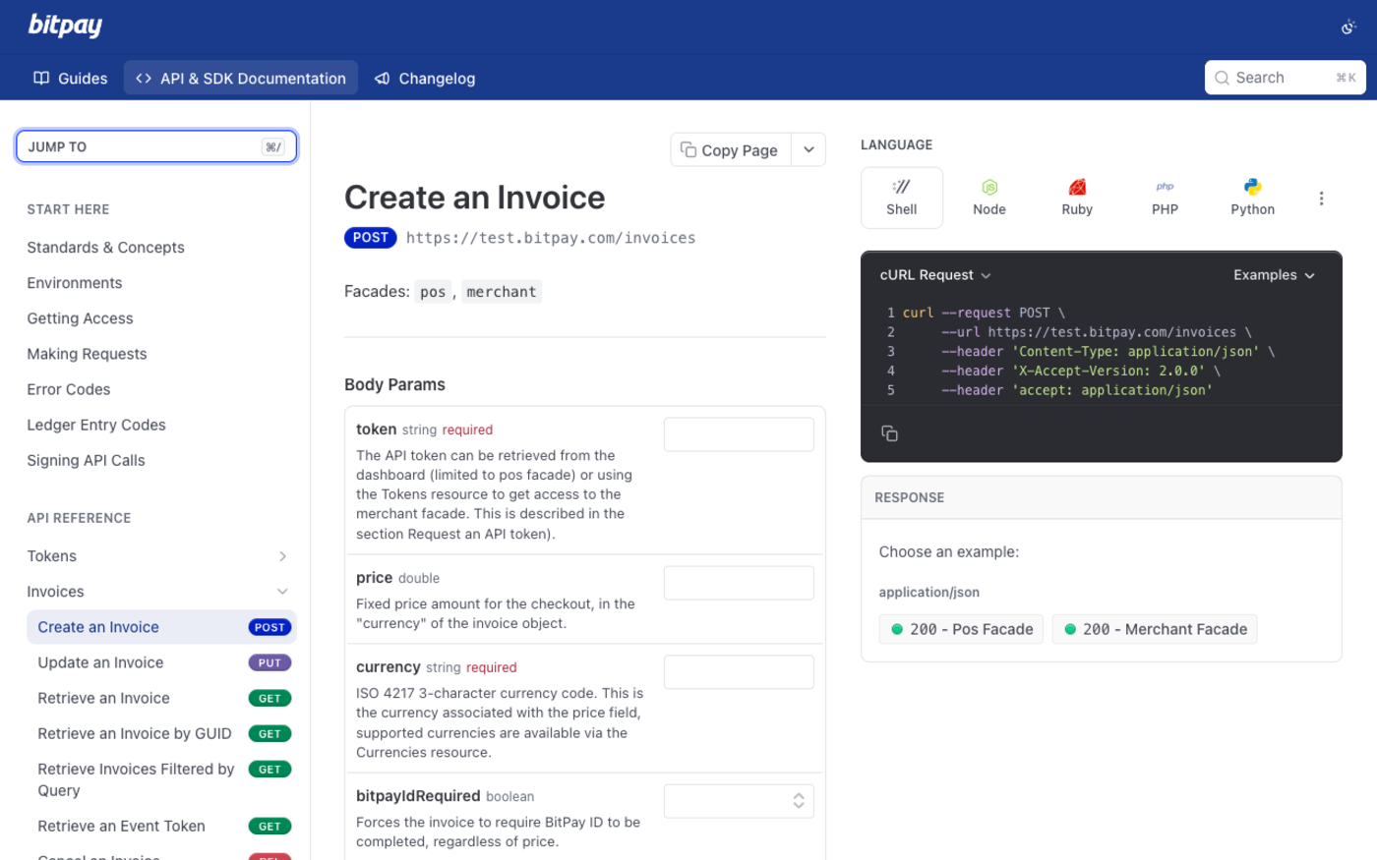Choose Python language

tap(1252, 198)
